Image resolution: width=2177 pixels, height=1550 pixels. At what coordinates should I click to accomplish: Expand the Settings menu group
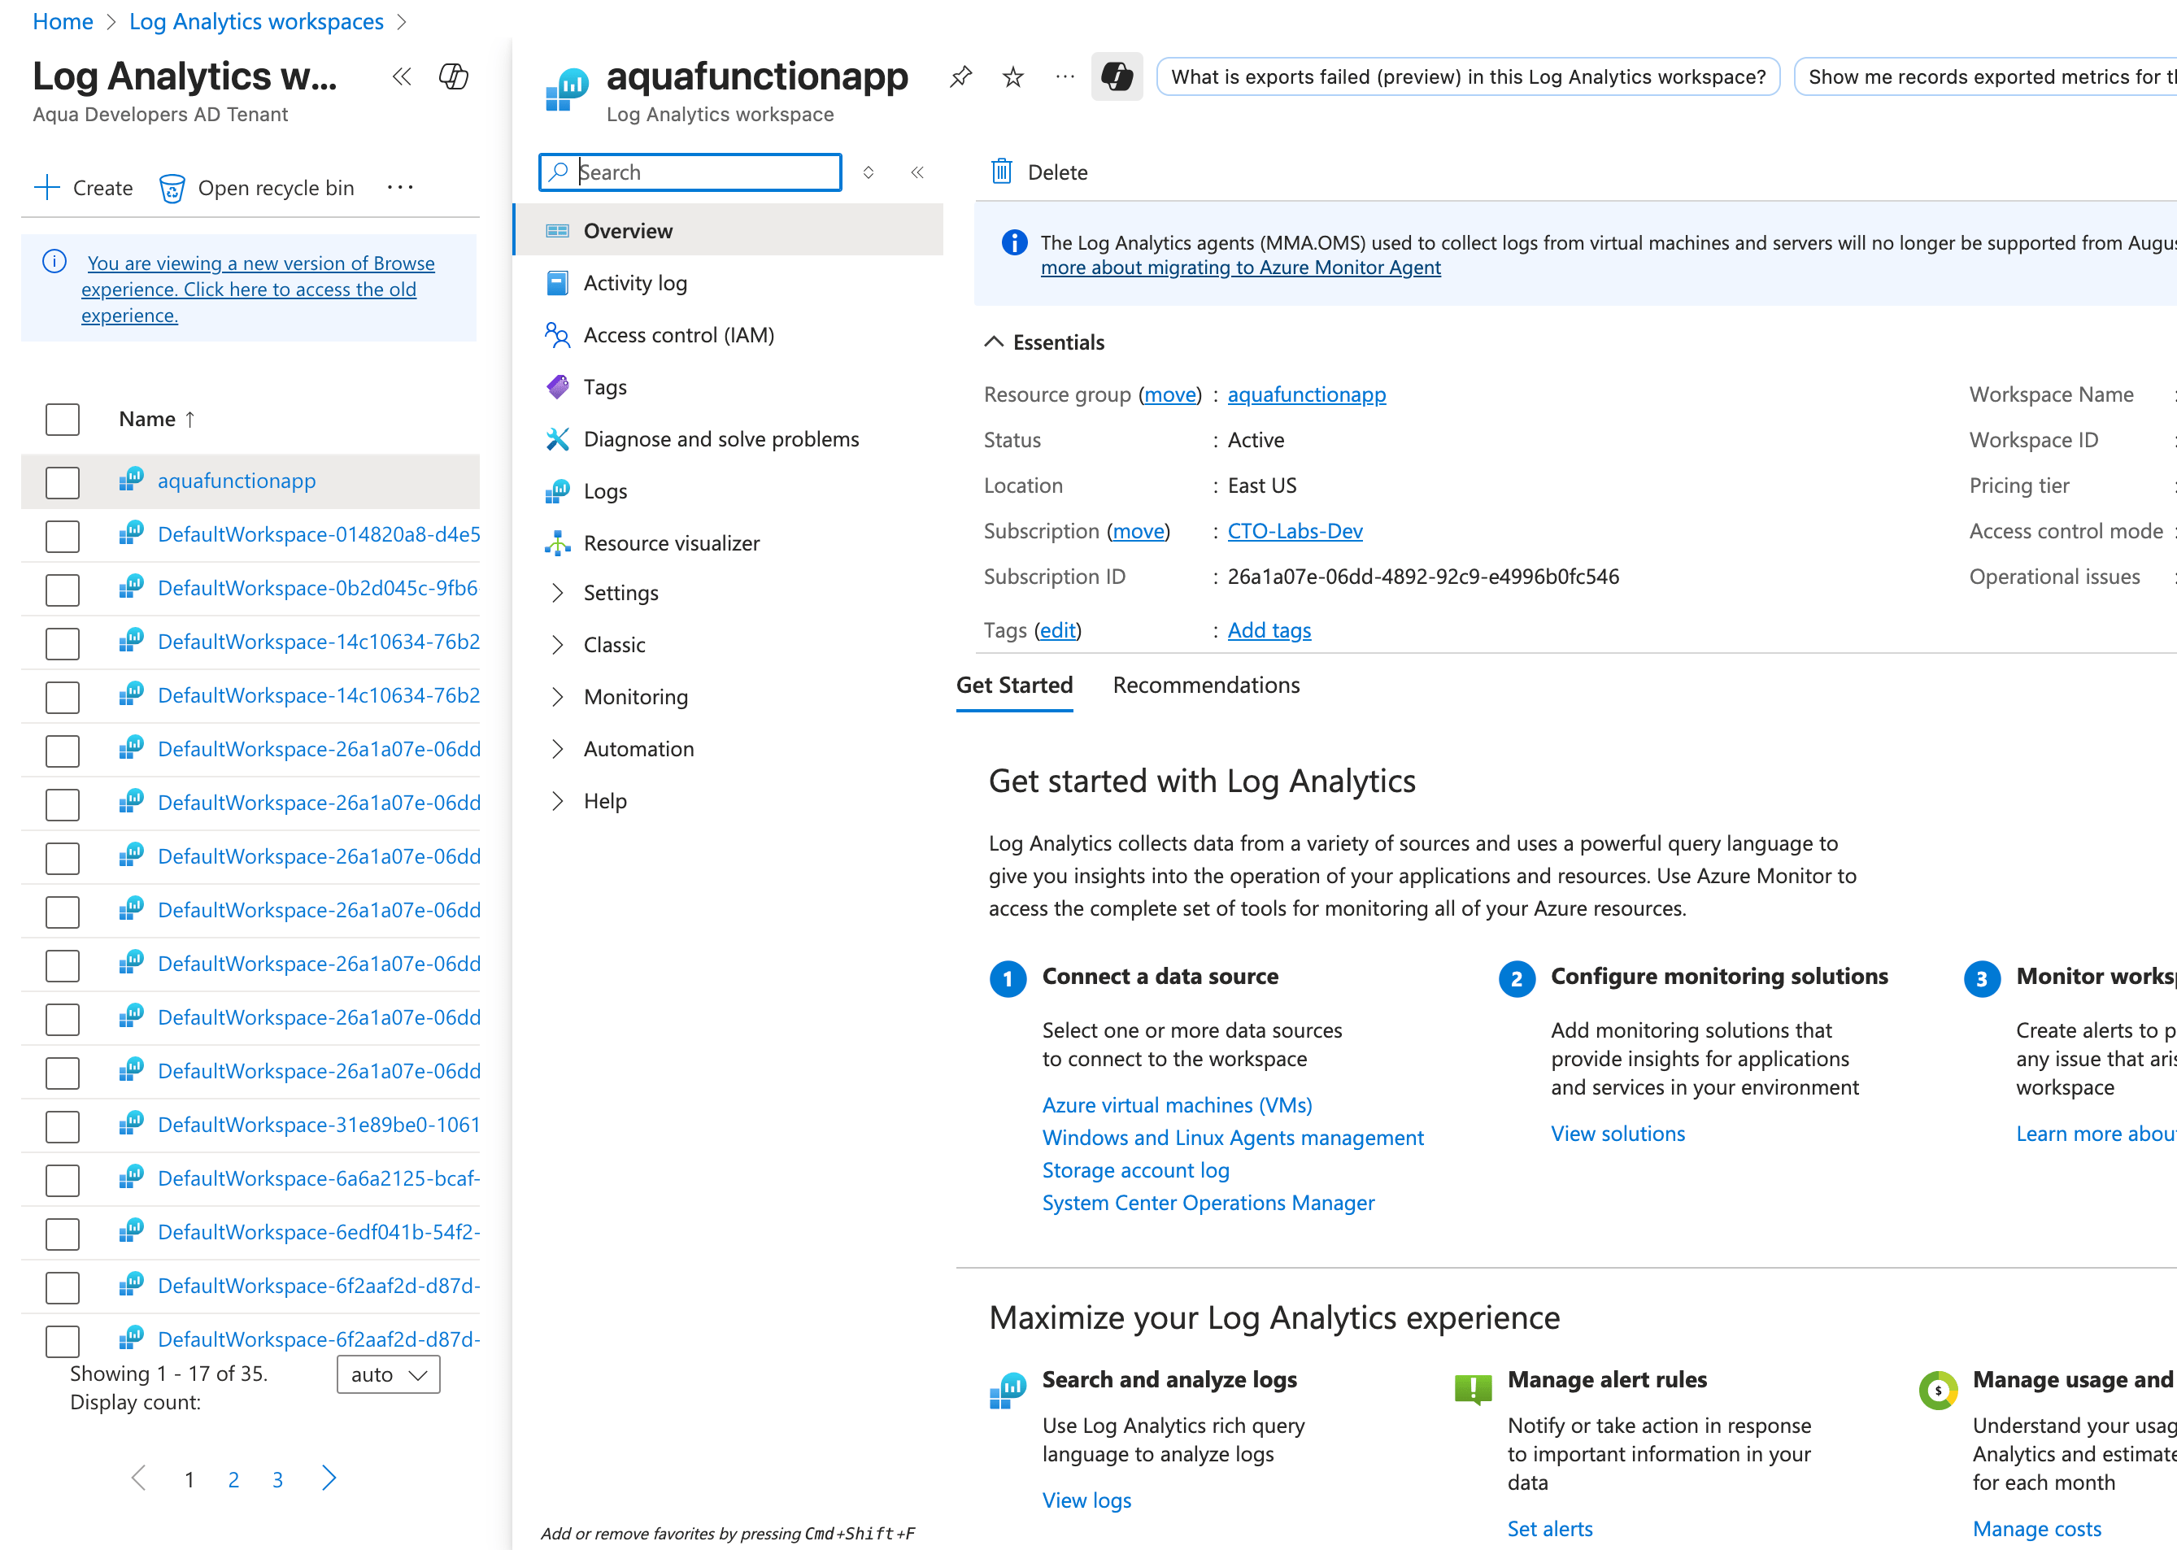click(556, 593)
